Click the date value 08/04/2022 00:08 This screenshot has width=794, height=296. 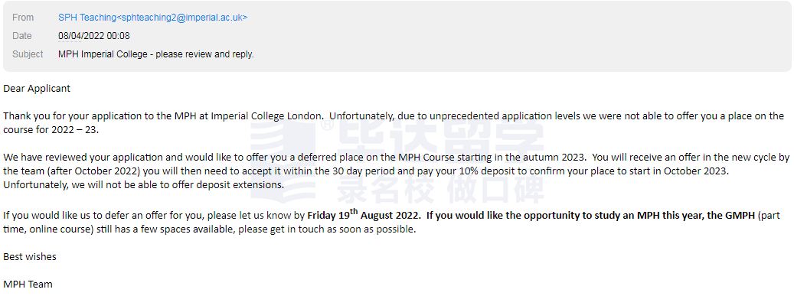pyautogui.click(x=93, y=36)
